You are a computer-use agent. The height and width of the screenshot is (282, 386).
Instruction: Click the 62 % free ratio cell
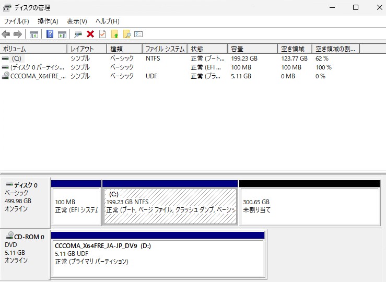[322, 58]
